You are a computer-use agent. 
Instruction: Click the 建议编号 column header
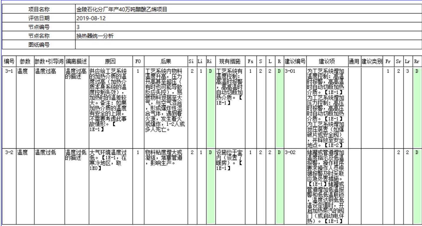[x=295, y=62]
